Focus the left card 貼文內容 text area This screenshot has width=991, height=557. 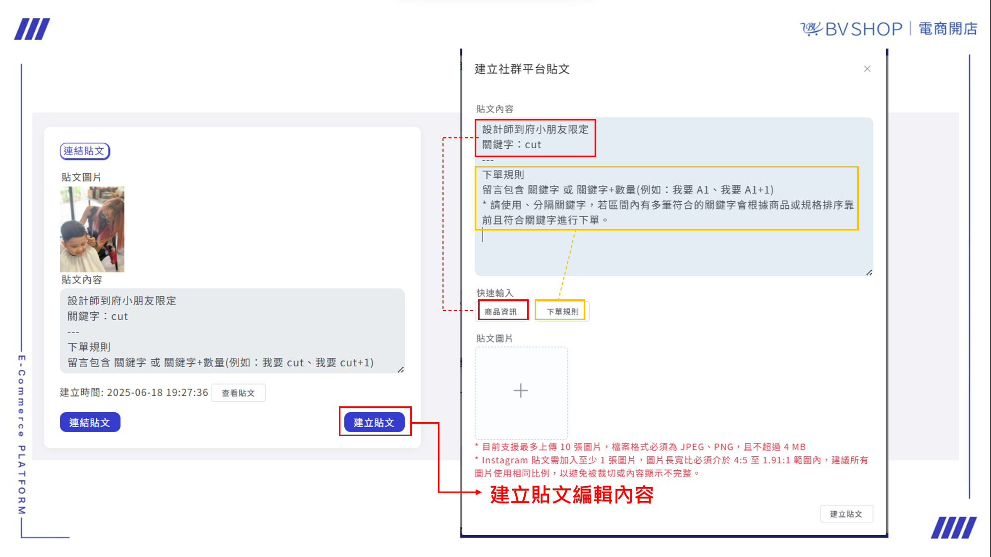pyautogui.click(x=232, y=331)
